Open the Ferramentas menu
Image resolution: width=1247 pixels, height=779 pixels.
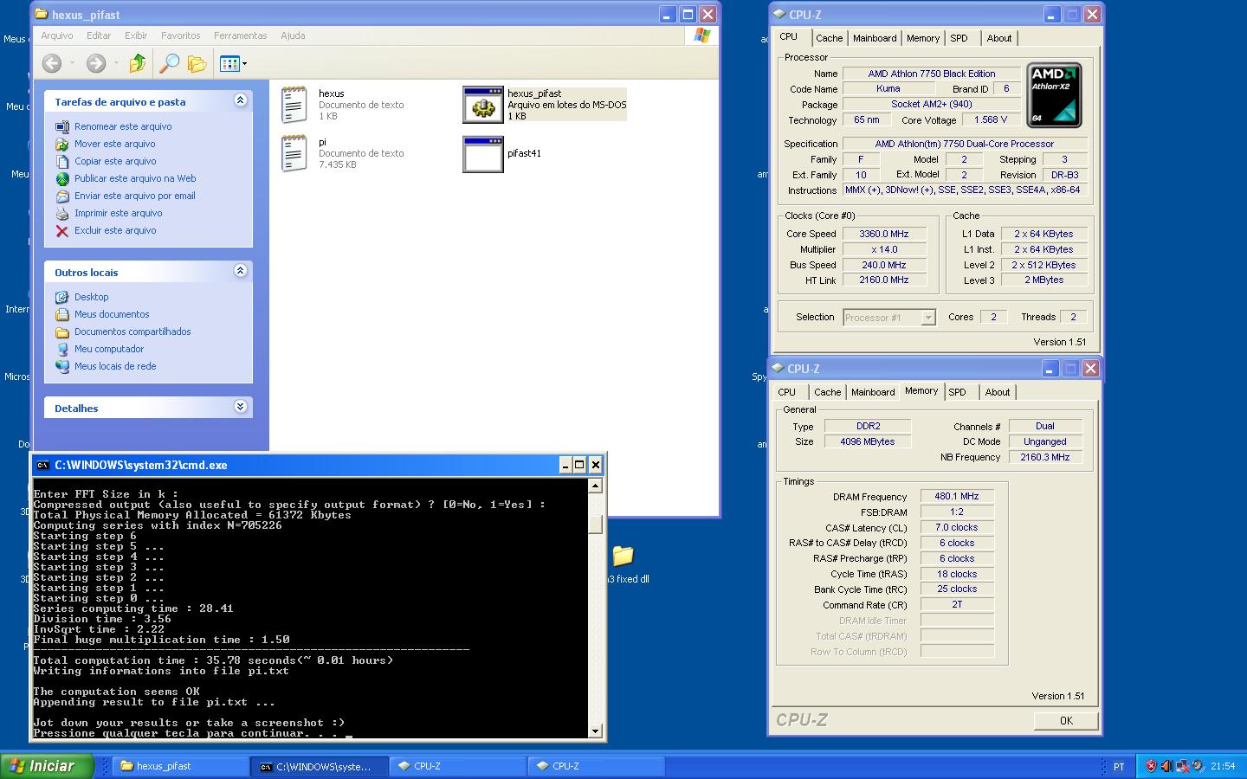click(240, 35)
